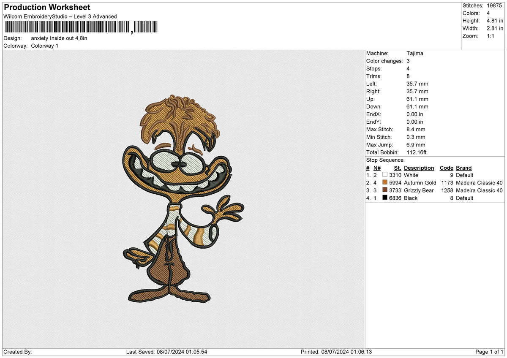Click the EndX value '0.00 in'
This screenshot has width=507, height=358.
[x=415, y=114]
